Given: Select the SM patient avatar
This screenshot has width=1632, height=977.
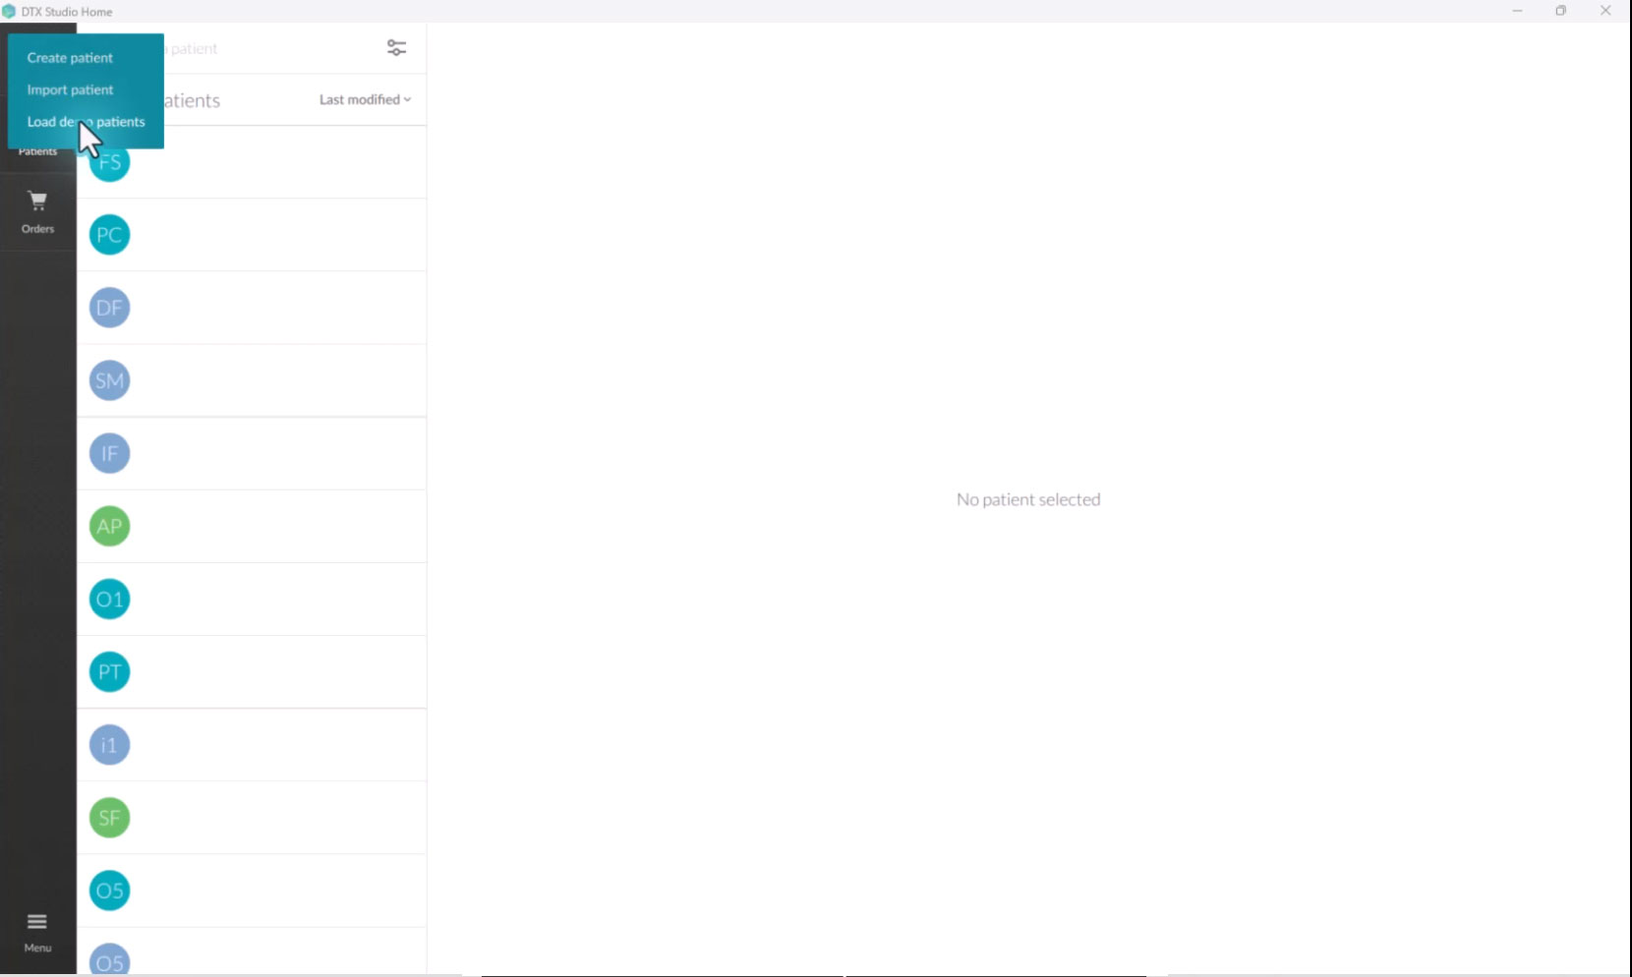Looking at the screenshot, I should tap(109, 380).
